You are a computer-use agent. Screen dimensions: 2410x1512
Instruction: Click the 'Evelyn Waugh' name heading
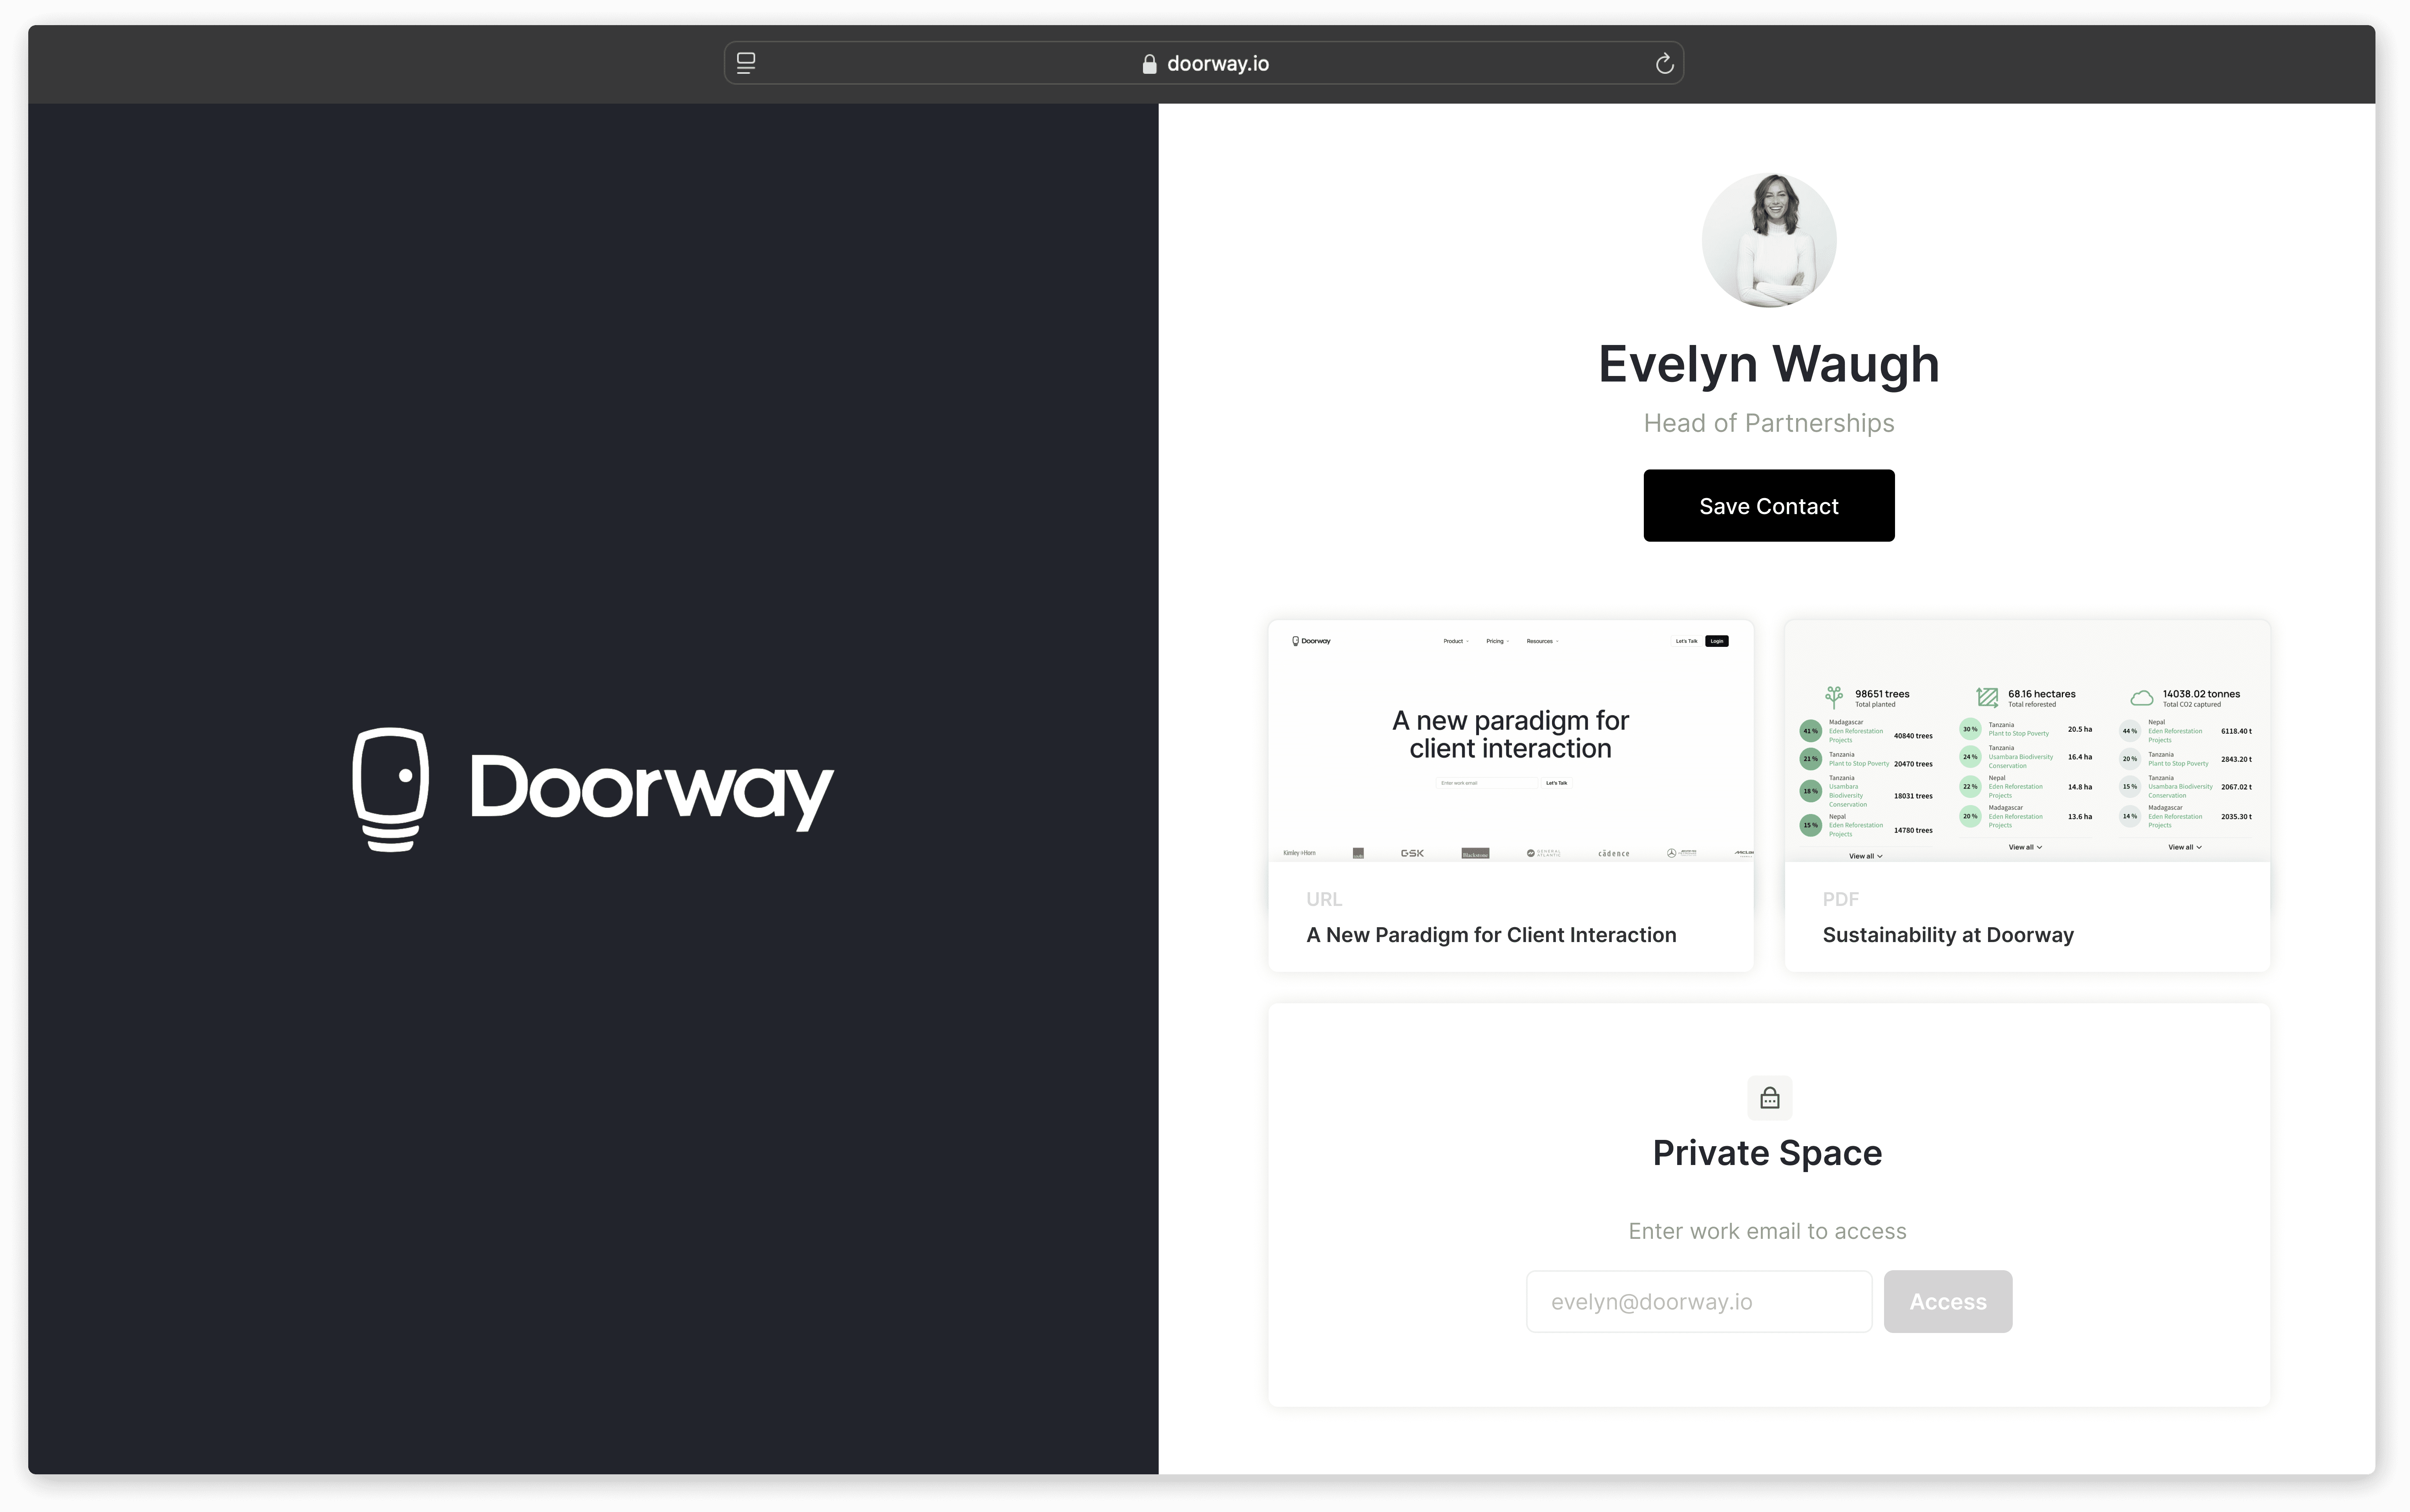coord(1769,364)
